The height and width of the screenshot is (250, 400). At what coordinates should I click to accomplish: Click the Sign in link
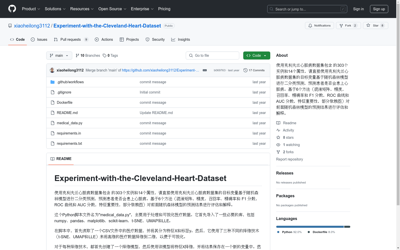coord(358,9)
